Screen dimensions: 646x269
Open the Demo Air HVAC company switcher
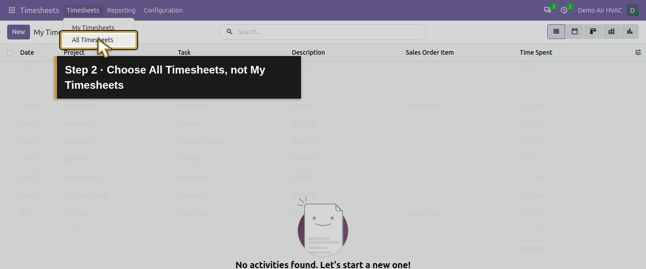coord(600,10)
